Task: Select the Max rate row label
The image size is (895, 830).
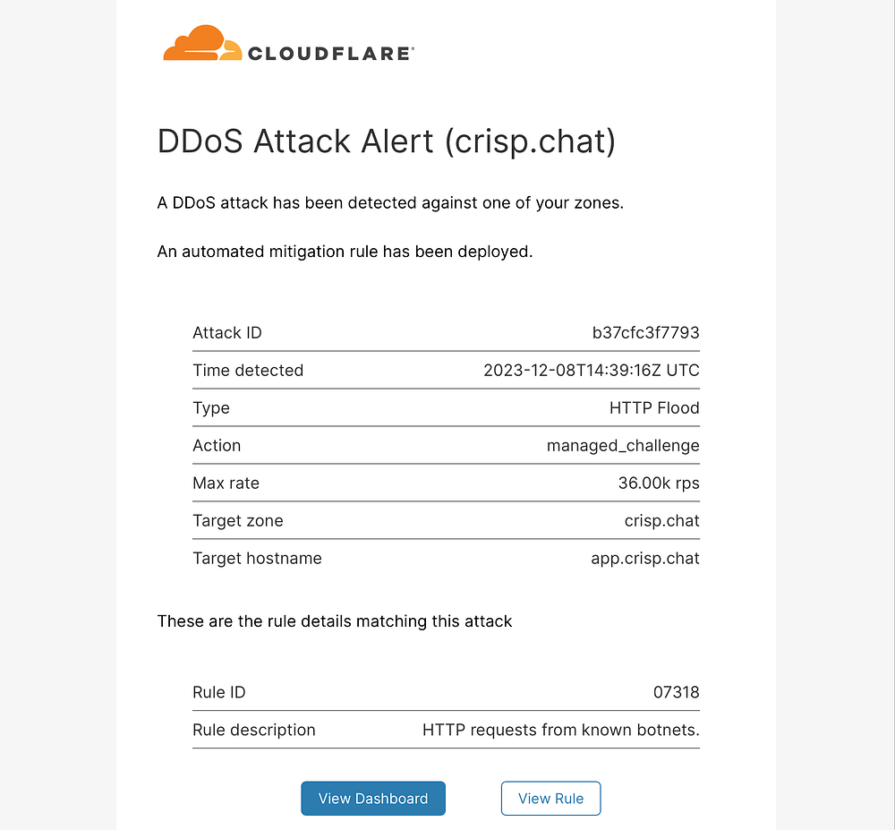Action: (x=226, y=483)
